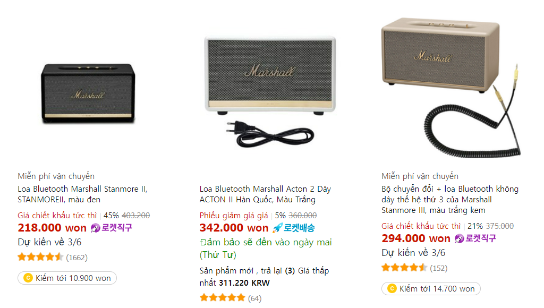Click the five-star rating with 64 reviews
544x308 pixels.
222,298
